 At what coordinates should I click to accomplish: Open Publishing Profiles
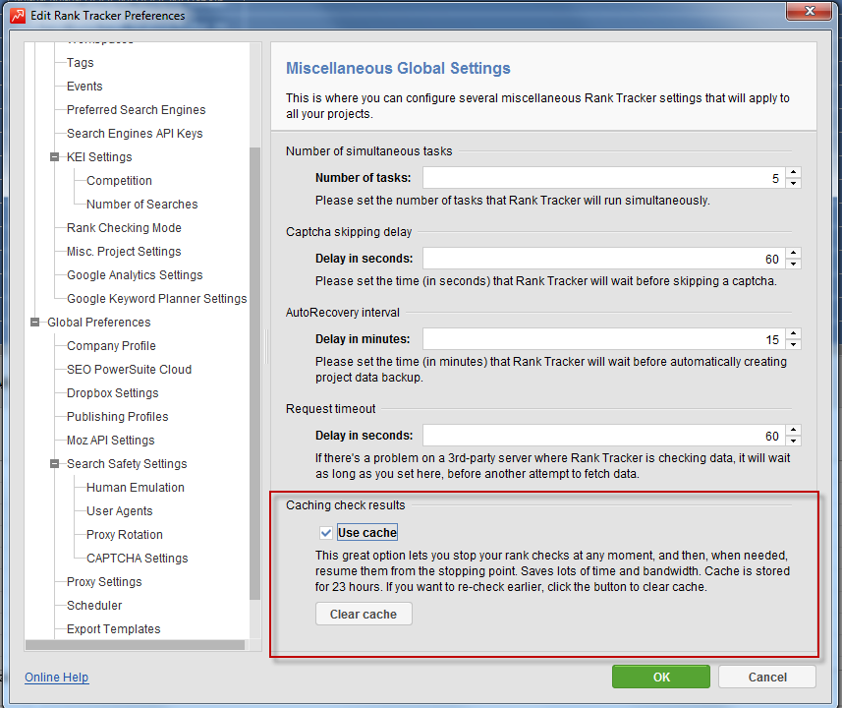tap(117, 417)
